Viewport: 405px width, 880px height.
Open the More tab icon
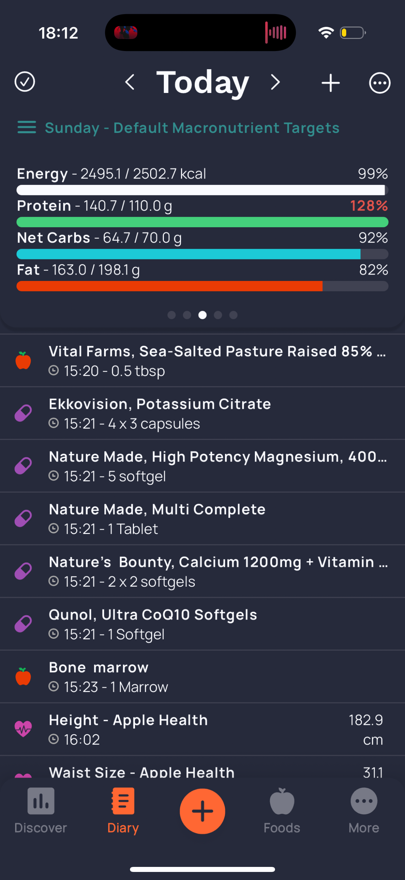[364, 801]
